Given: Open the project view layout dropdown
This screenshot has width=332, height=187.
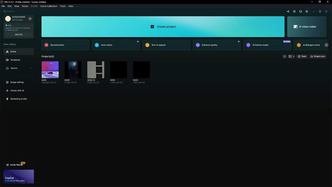Looking at the screenshot, I should pyautogui.click(x=292, y=56).
